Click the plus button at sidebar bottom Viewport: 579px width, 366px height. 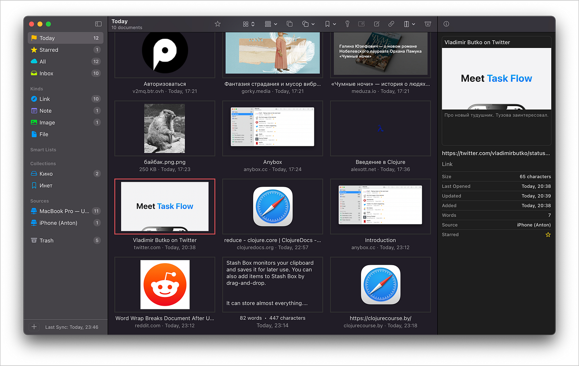(x=34, y=327)
